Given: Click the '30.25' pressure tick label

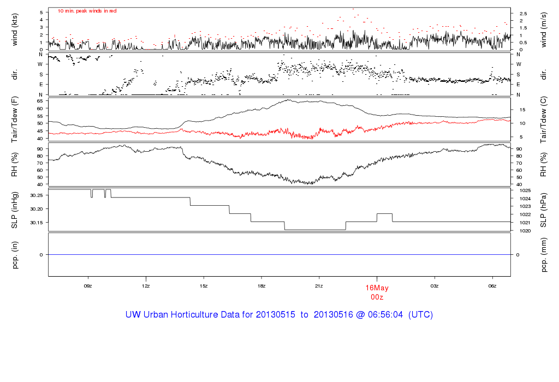Looking at the screenshot, I should (37, 195).
